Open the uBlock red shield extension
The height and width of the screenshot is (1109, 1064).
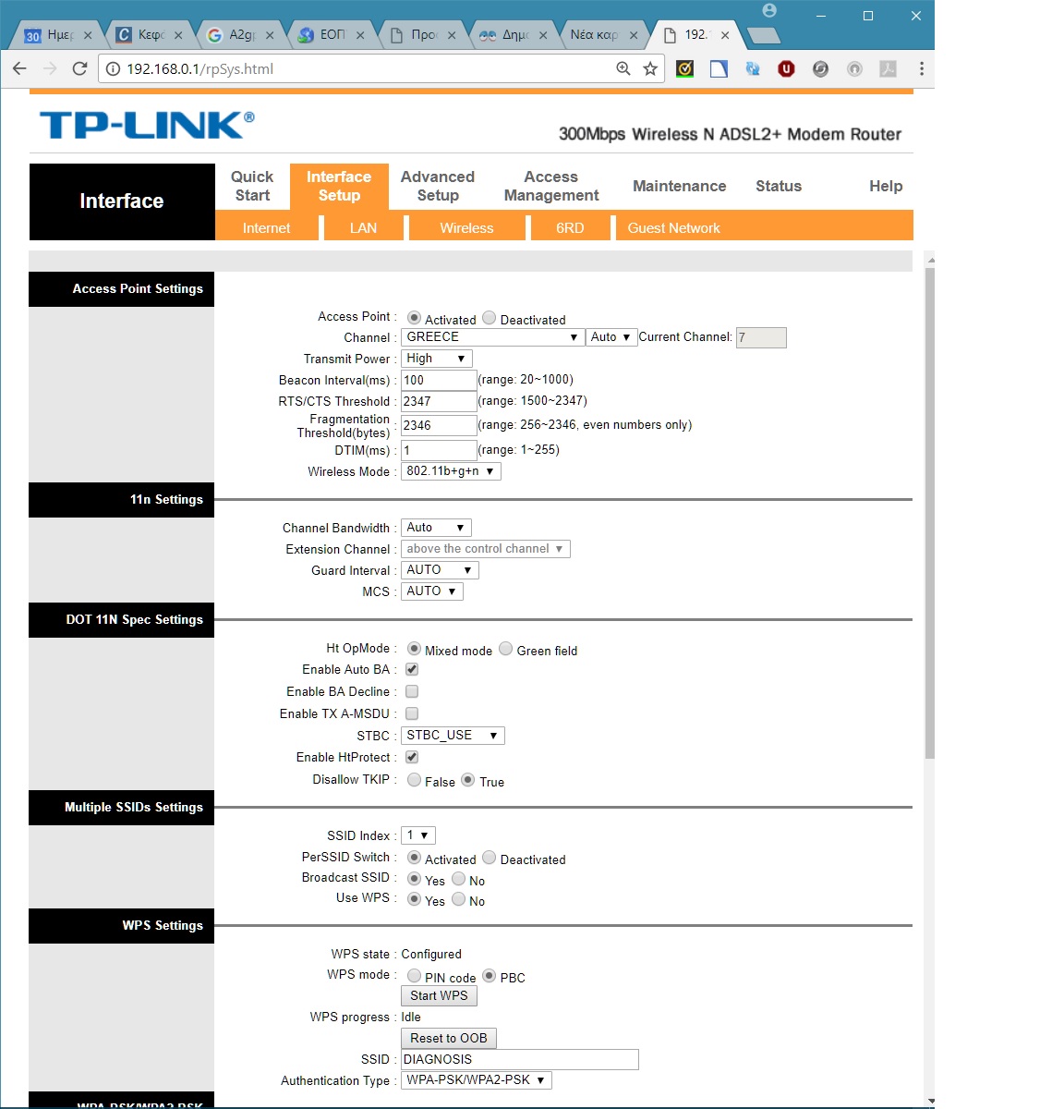pyautogui.click(x=786, y=68)
